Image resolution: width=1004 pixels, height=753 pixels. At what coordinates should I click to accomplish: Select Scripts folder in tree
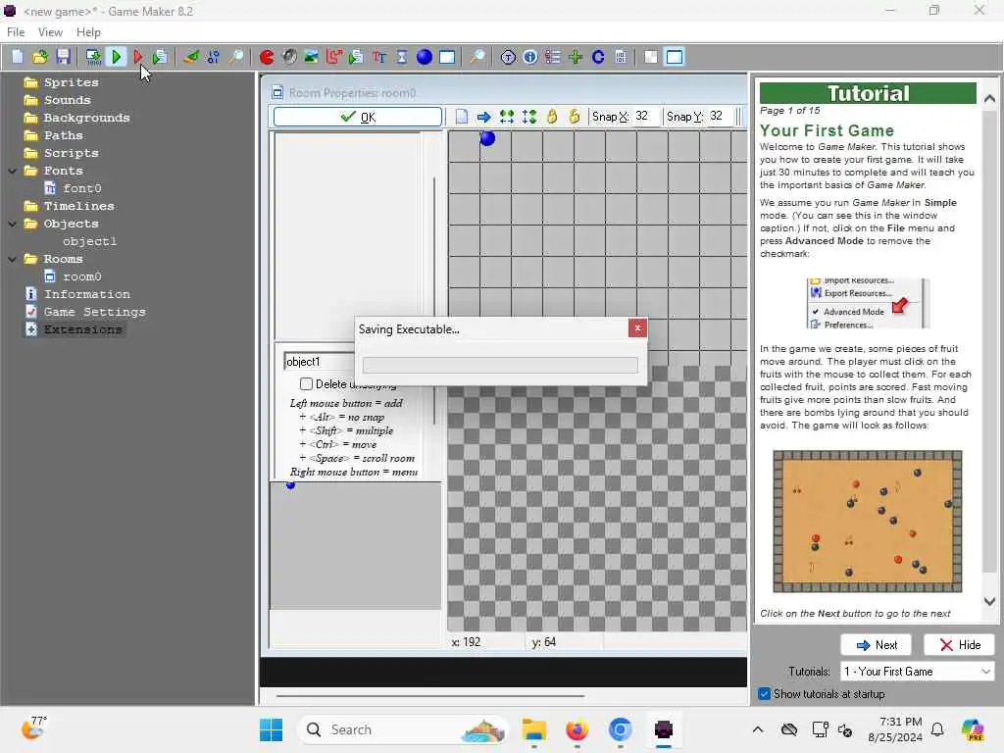(71, 153)
